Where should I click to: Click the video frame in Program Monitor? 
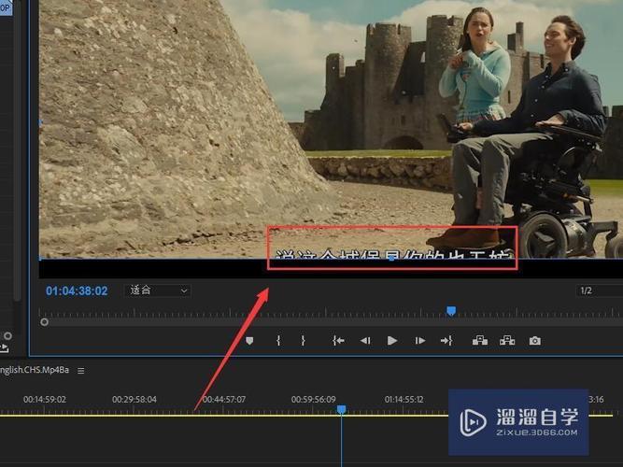click(x=331, y=129)
